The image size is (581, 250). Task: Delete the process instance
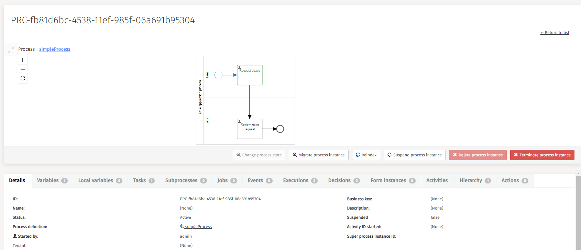click(478, 155)
